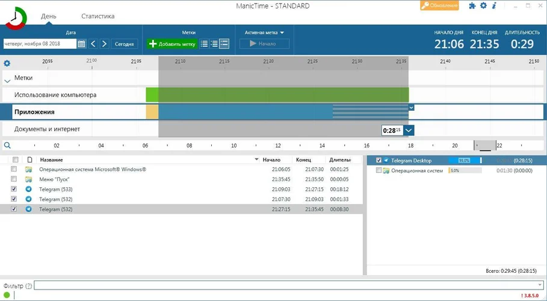Uncheck the Telegram (533) row checkbox
The width and height of the screenshot is (547, 301).
coord(14,189)
